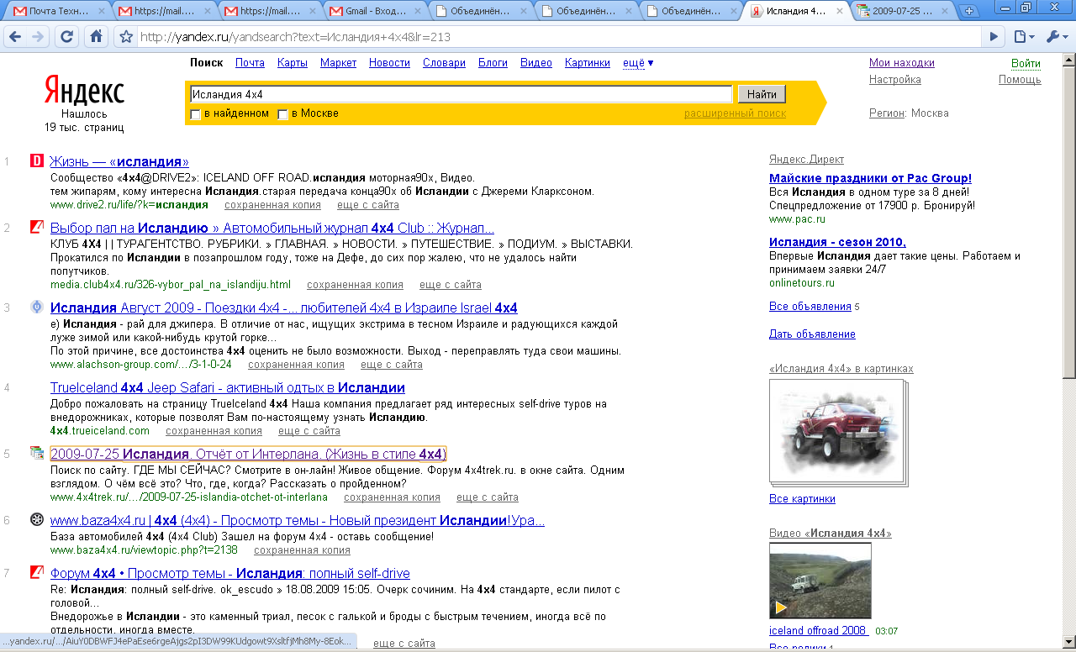Click the browser back arrow
Image resolution: width=1076 pixels, height=652 pixels.
click(15, 37)
